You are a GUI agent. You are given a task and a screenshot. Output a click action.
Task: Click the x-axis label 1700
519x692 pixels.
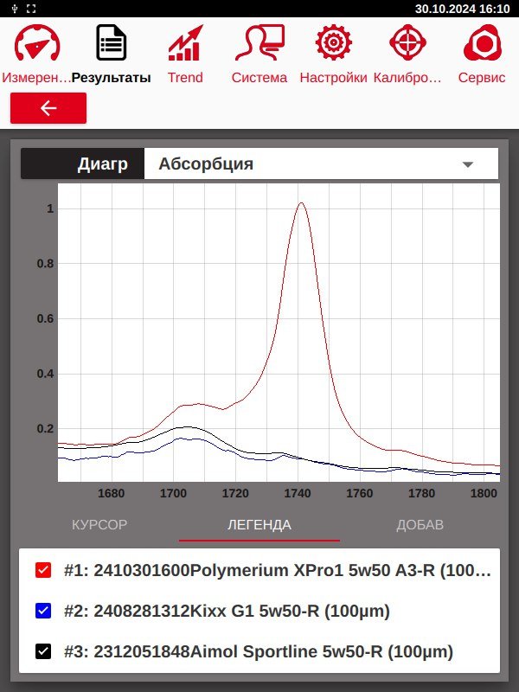coord(173,493)
